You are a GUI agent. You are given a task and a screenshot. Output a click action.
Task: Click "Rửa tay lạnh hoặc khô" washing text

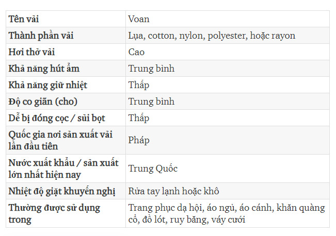(x=173, y=191)
